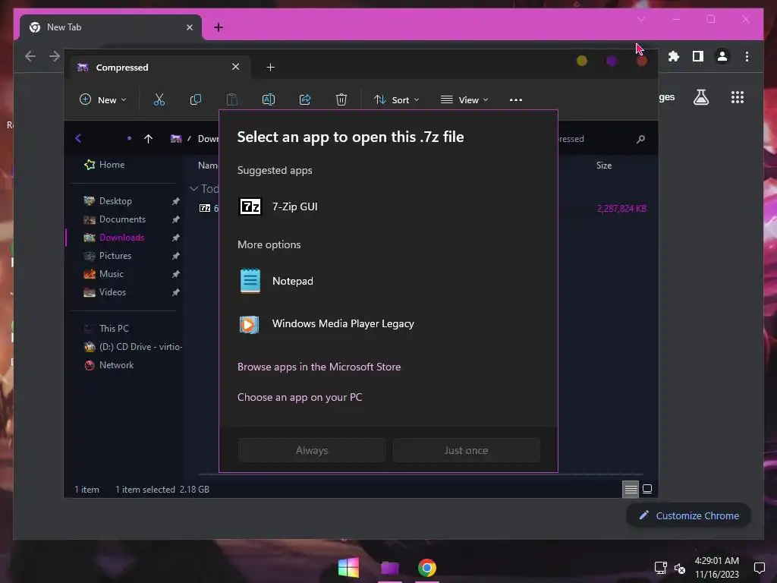Open the Google apps grid icon
The width and height of the screenshot is (777, 583).
[x=738, y=97]
